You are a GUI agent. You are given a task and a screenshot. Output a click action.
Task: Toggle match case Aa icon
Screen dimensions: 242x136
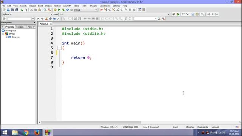click(54, 19)
